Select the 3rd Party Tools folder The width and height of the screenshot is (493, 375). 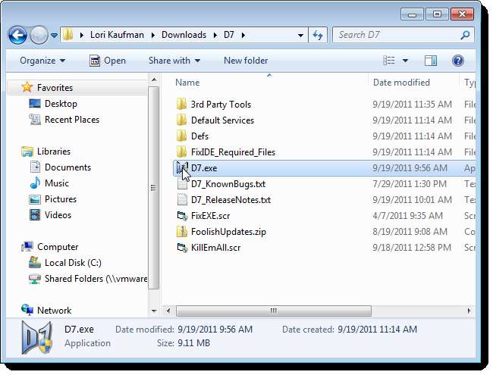tap(221, 105)
